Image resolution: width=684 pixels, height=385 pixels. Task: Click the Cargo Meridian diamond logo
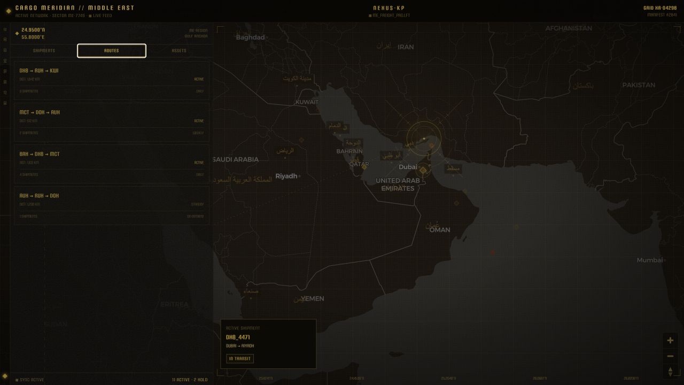click(9, 11)
